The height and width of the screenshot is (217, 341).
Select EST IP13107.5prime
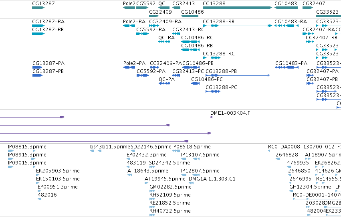pos(190,159)
